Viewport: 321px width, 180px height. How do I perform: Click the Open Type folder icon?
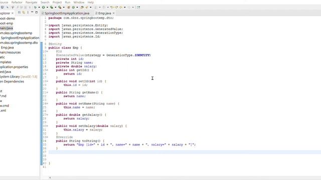[x=82, y=7]
